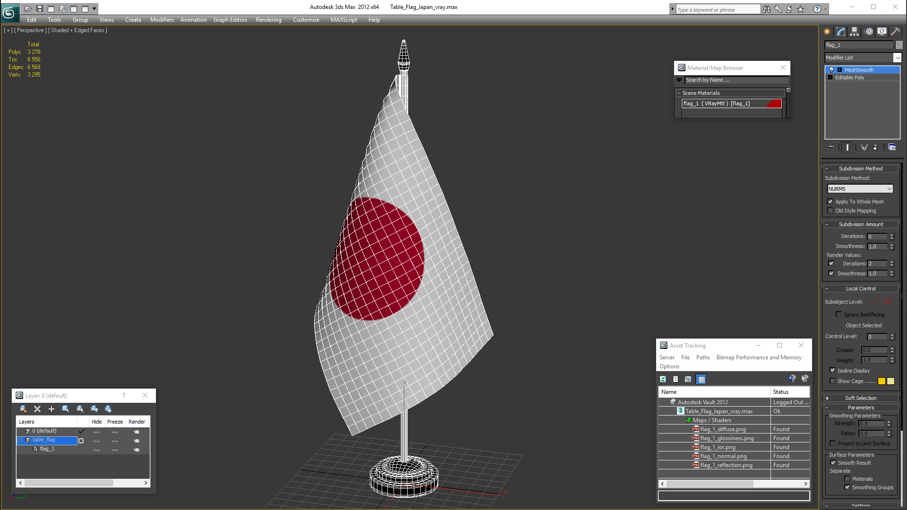
Task: Click Freeze/Unfreeze All Layers icon
Action: point(108,409)
